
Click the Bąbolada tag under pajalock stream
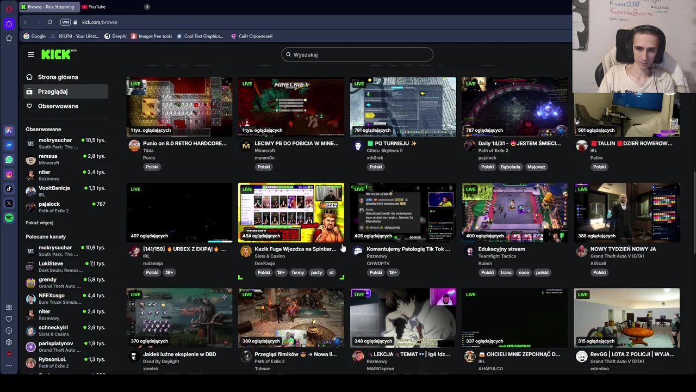point(511,167)
